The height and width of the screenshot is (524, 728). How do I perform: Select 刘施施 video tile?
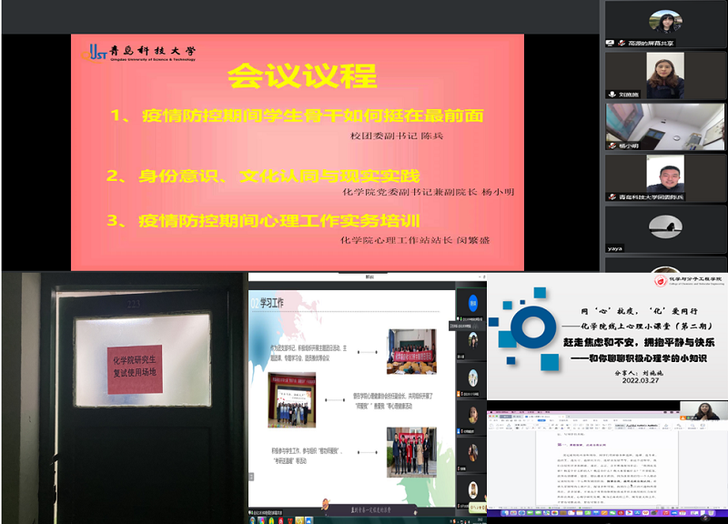pyautogui.click(x=665, y=73)
